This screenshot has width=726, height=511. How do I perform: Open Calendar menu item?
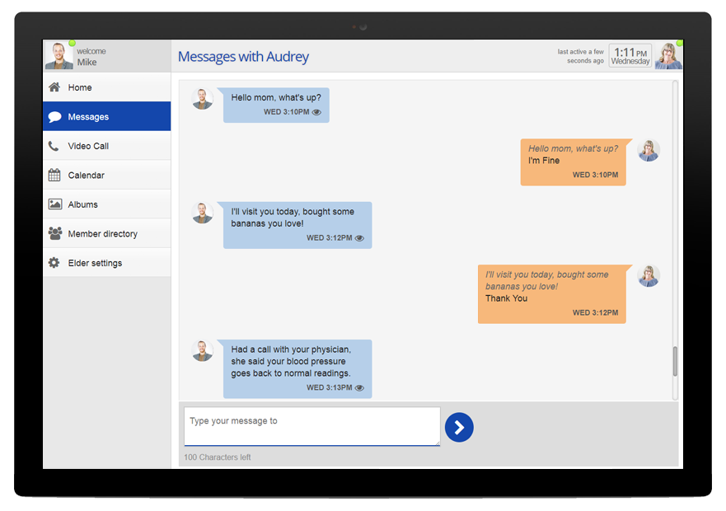tap(107, 175)
